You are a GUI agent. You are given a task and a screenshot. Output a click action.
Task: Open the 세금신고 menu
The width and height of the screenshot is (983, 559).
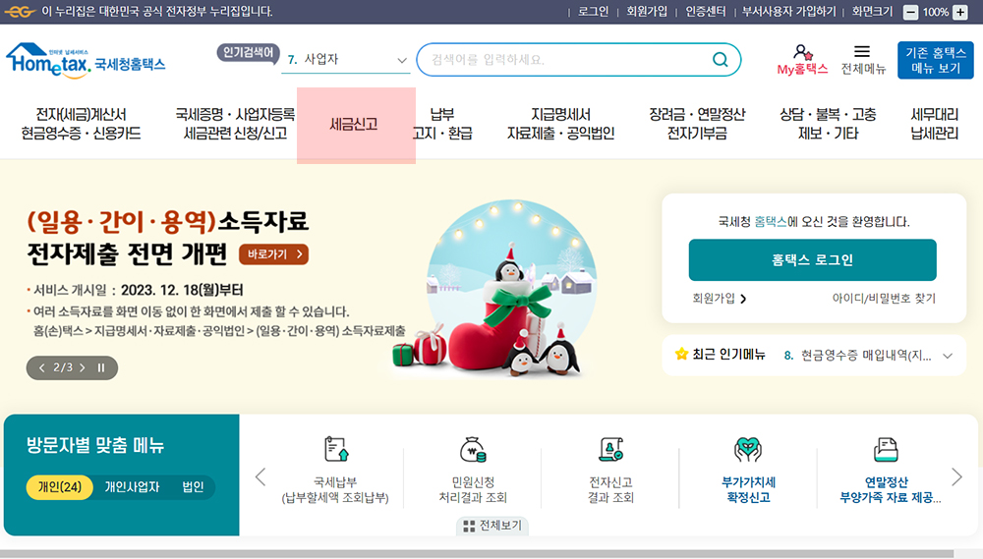[354, 124]
